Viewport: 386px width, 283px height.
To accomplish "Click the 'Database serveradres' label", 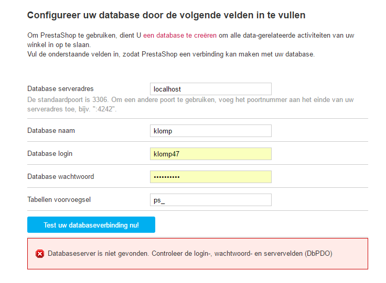I will tap(60, 88).
